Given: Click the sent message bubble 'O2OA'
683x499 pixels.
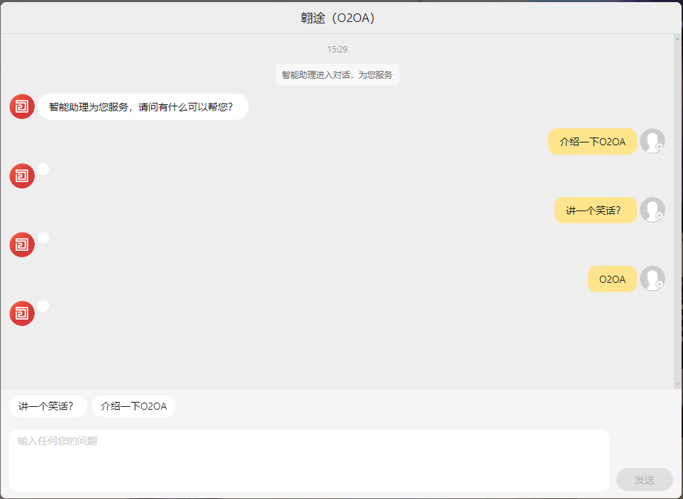Looking at the screenshot, I should coord(613,279).
